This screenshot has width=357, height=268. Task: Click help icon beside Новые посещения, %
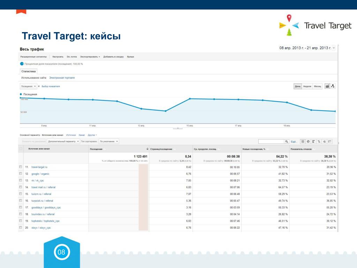[x=268, y=149]
